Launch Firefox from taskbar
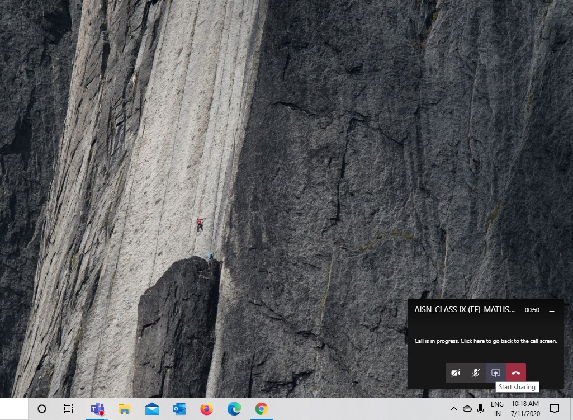Screen dimensions: 573x420 (207, 409)
